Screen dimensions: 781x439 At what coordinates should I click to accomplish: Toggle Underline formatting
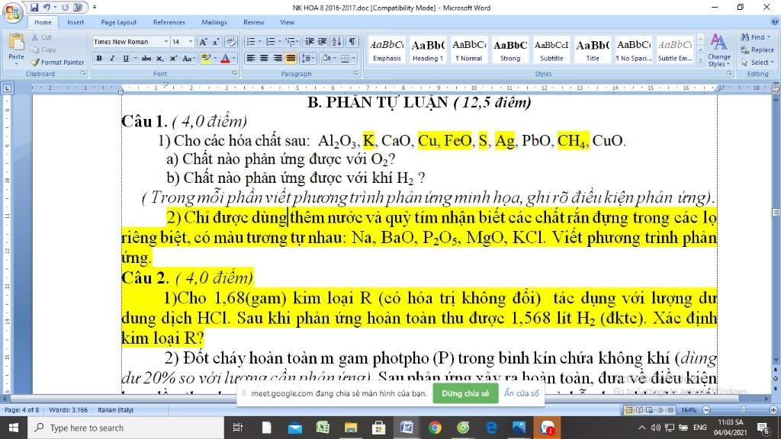click(x=126, y=58)
